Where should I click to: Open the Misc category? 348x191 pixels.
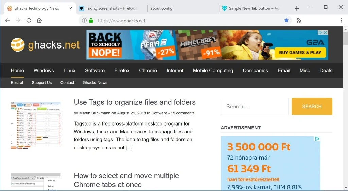coord(305,71)
